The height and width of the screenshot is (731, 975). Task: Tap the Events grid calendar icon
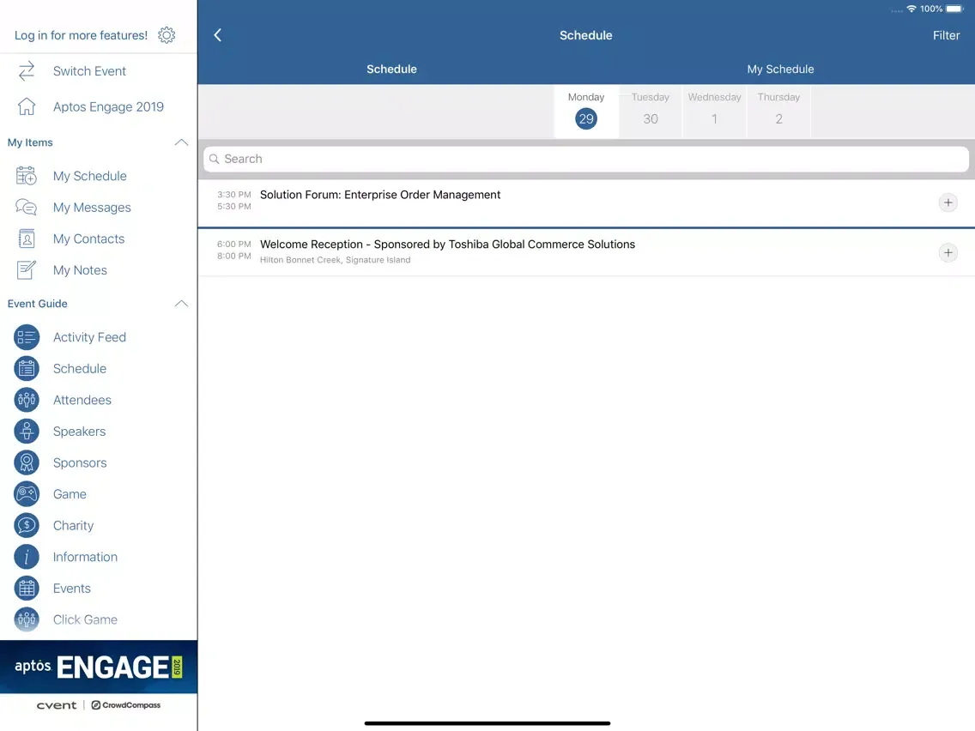[x=26, y=588]
